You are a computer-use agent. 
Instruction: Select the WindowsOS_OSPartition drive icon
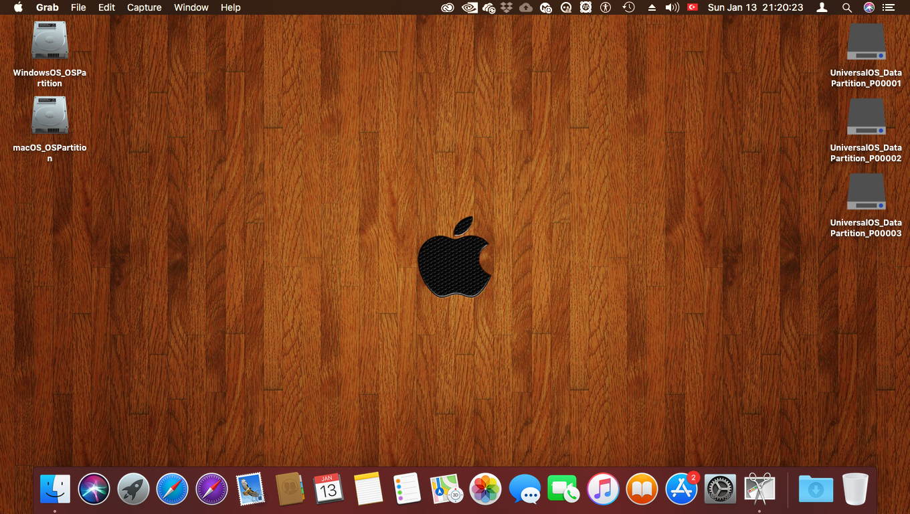(x=50, y=41)
